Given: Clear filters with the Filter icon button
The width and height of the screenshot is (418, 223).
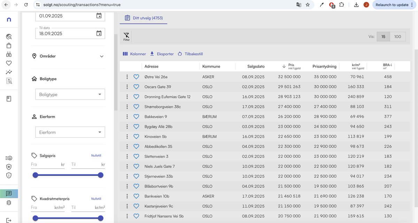Looking at the screenshot, I should pyautogui.click(x=126, y=37).
